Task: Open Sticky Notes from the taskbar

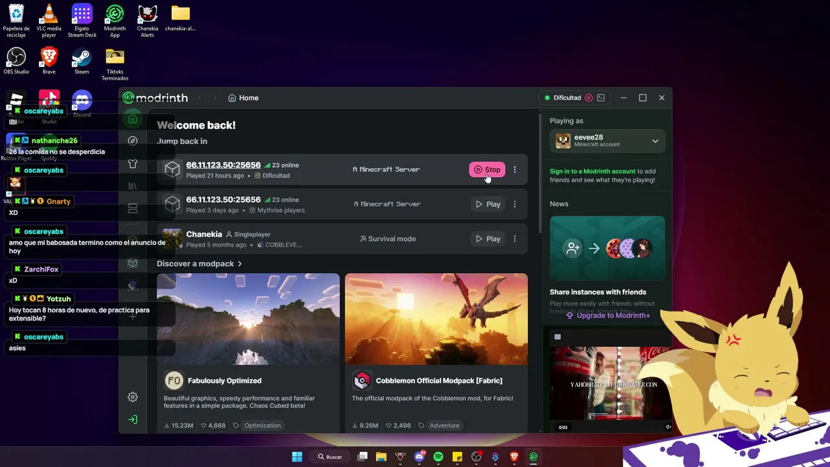Action: 457,457
